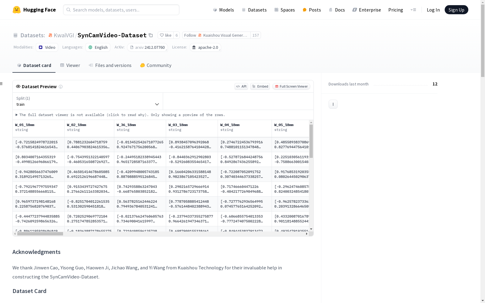Expand the navigation overflow menu icon

point(413,10)
